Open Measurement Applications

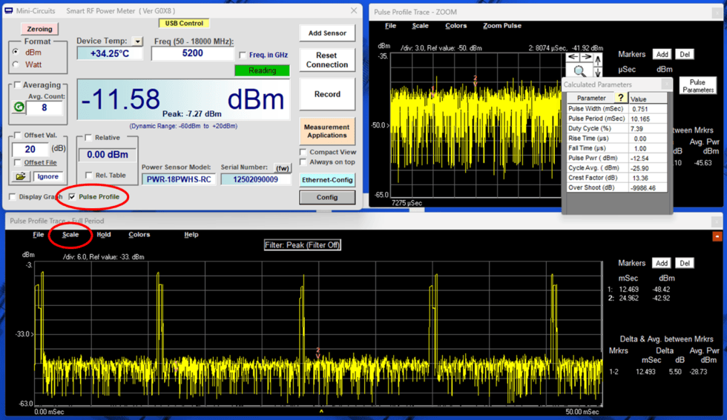point(327,131)
